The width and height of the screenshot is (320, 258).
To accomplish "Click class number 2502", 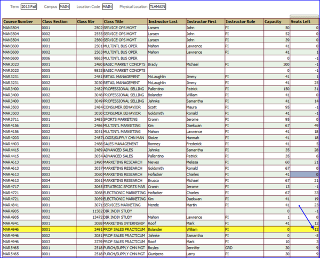I will (98, 28).
